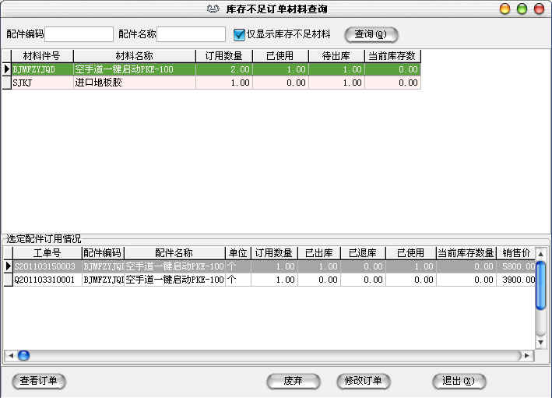Viewport: 552px width, 398px height.
Task: Click the 退出(X) button
Action: [x=459, y=381]
